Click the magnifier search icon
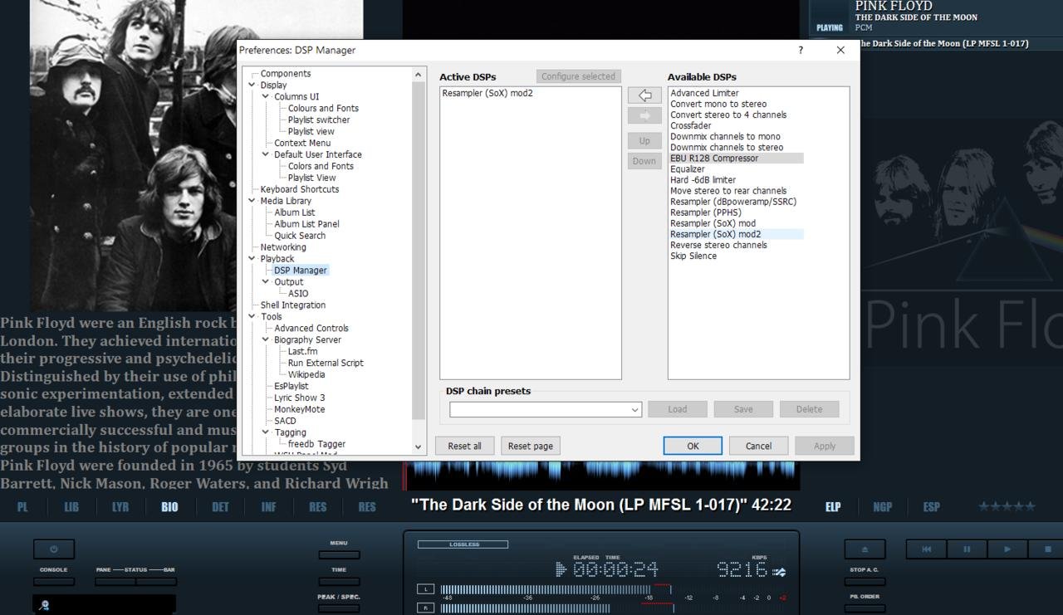Viewport: 1063px width, 615px height. [x=45, y=605]
